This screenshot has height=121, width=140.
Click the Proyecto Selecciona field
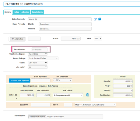coord(65,29)
